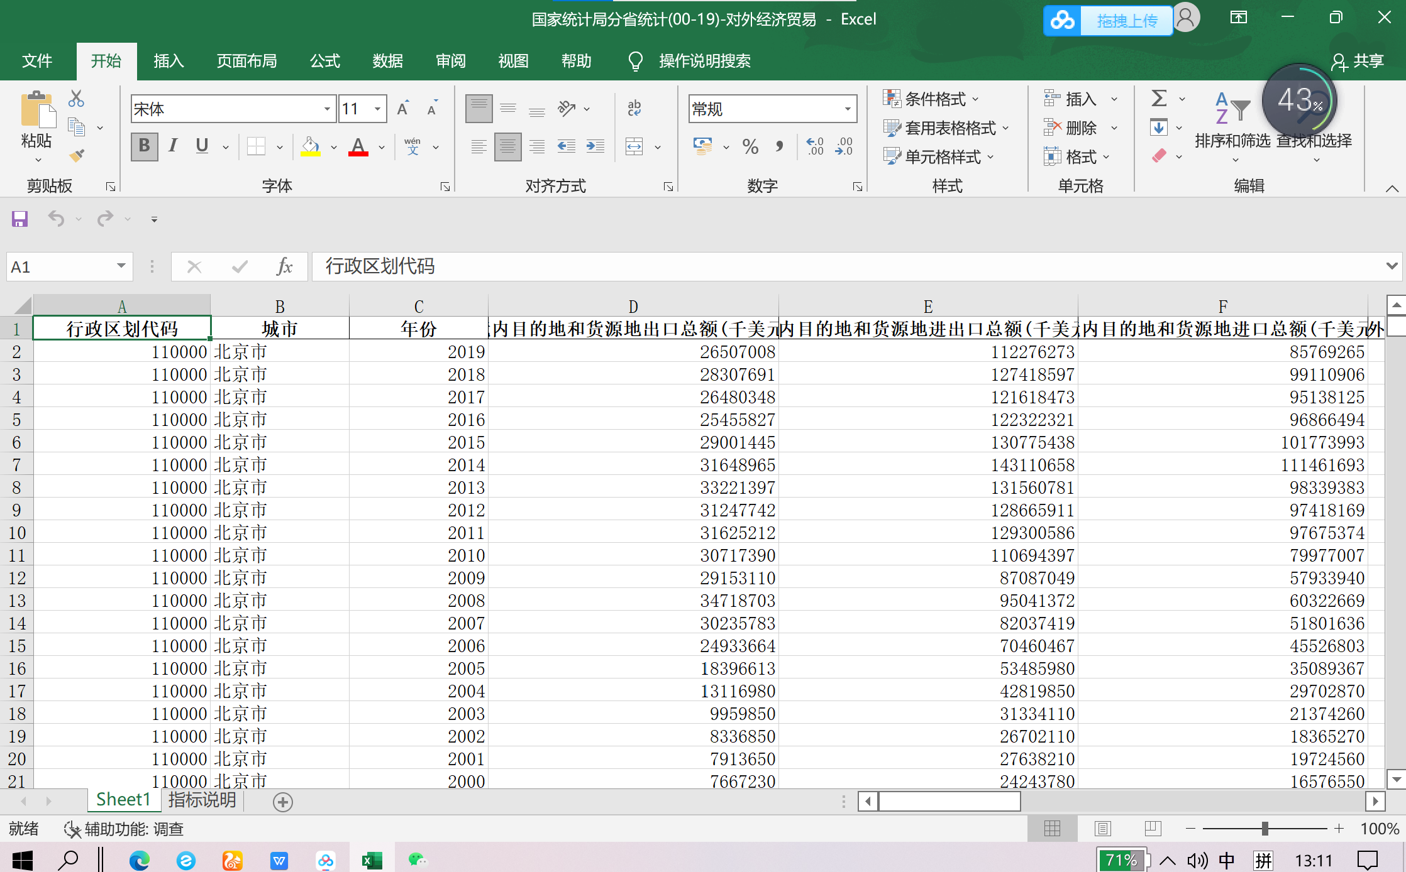Click the Save icon in the quick access toolbar
The height and width of the screenshot is (872, 1406).
[x=19, y=219]
